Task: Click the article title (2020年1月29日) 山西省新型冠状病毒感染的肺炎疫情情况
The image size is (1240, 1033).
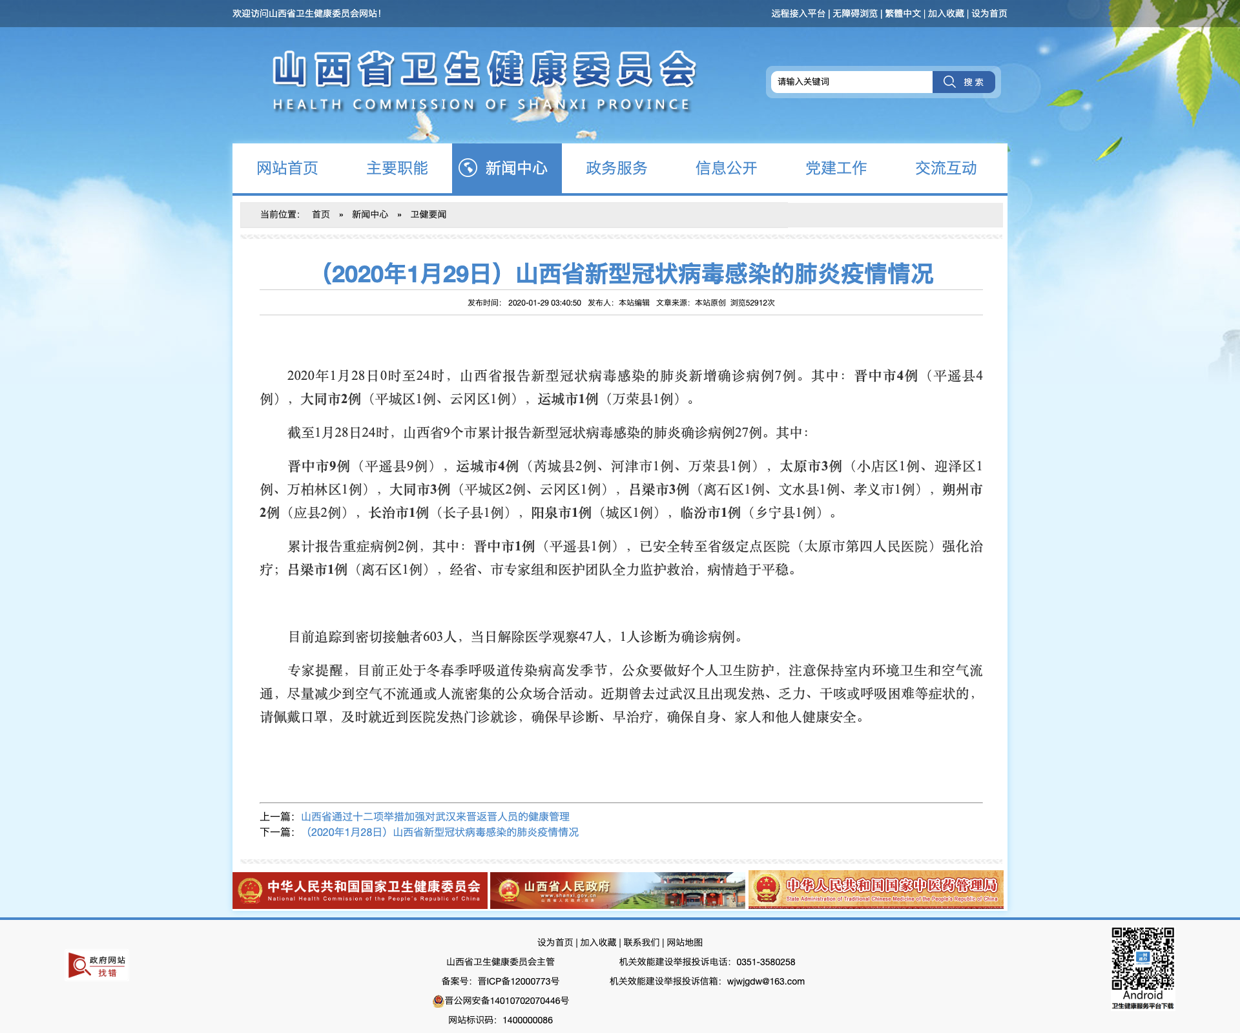Action: pyautogui.click(x=623, y=274)
